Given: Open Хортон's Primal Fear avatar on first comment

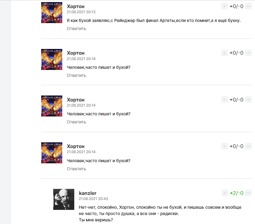Looking at the screenshot, I should point(52,13).
